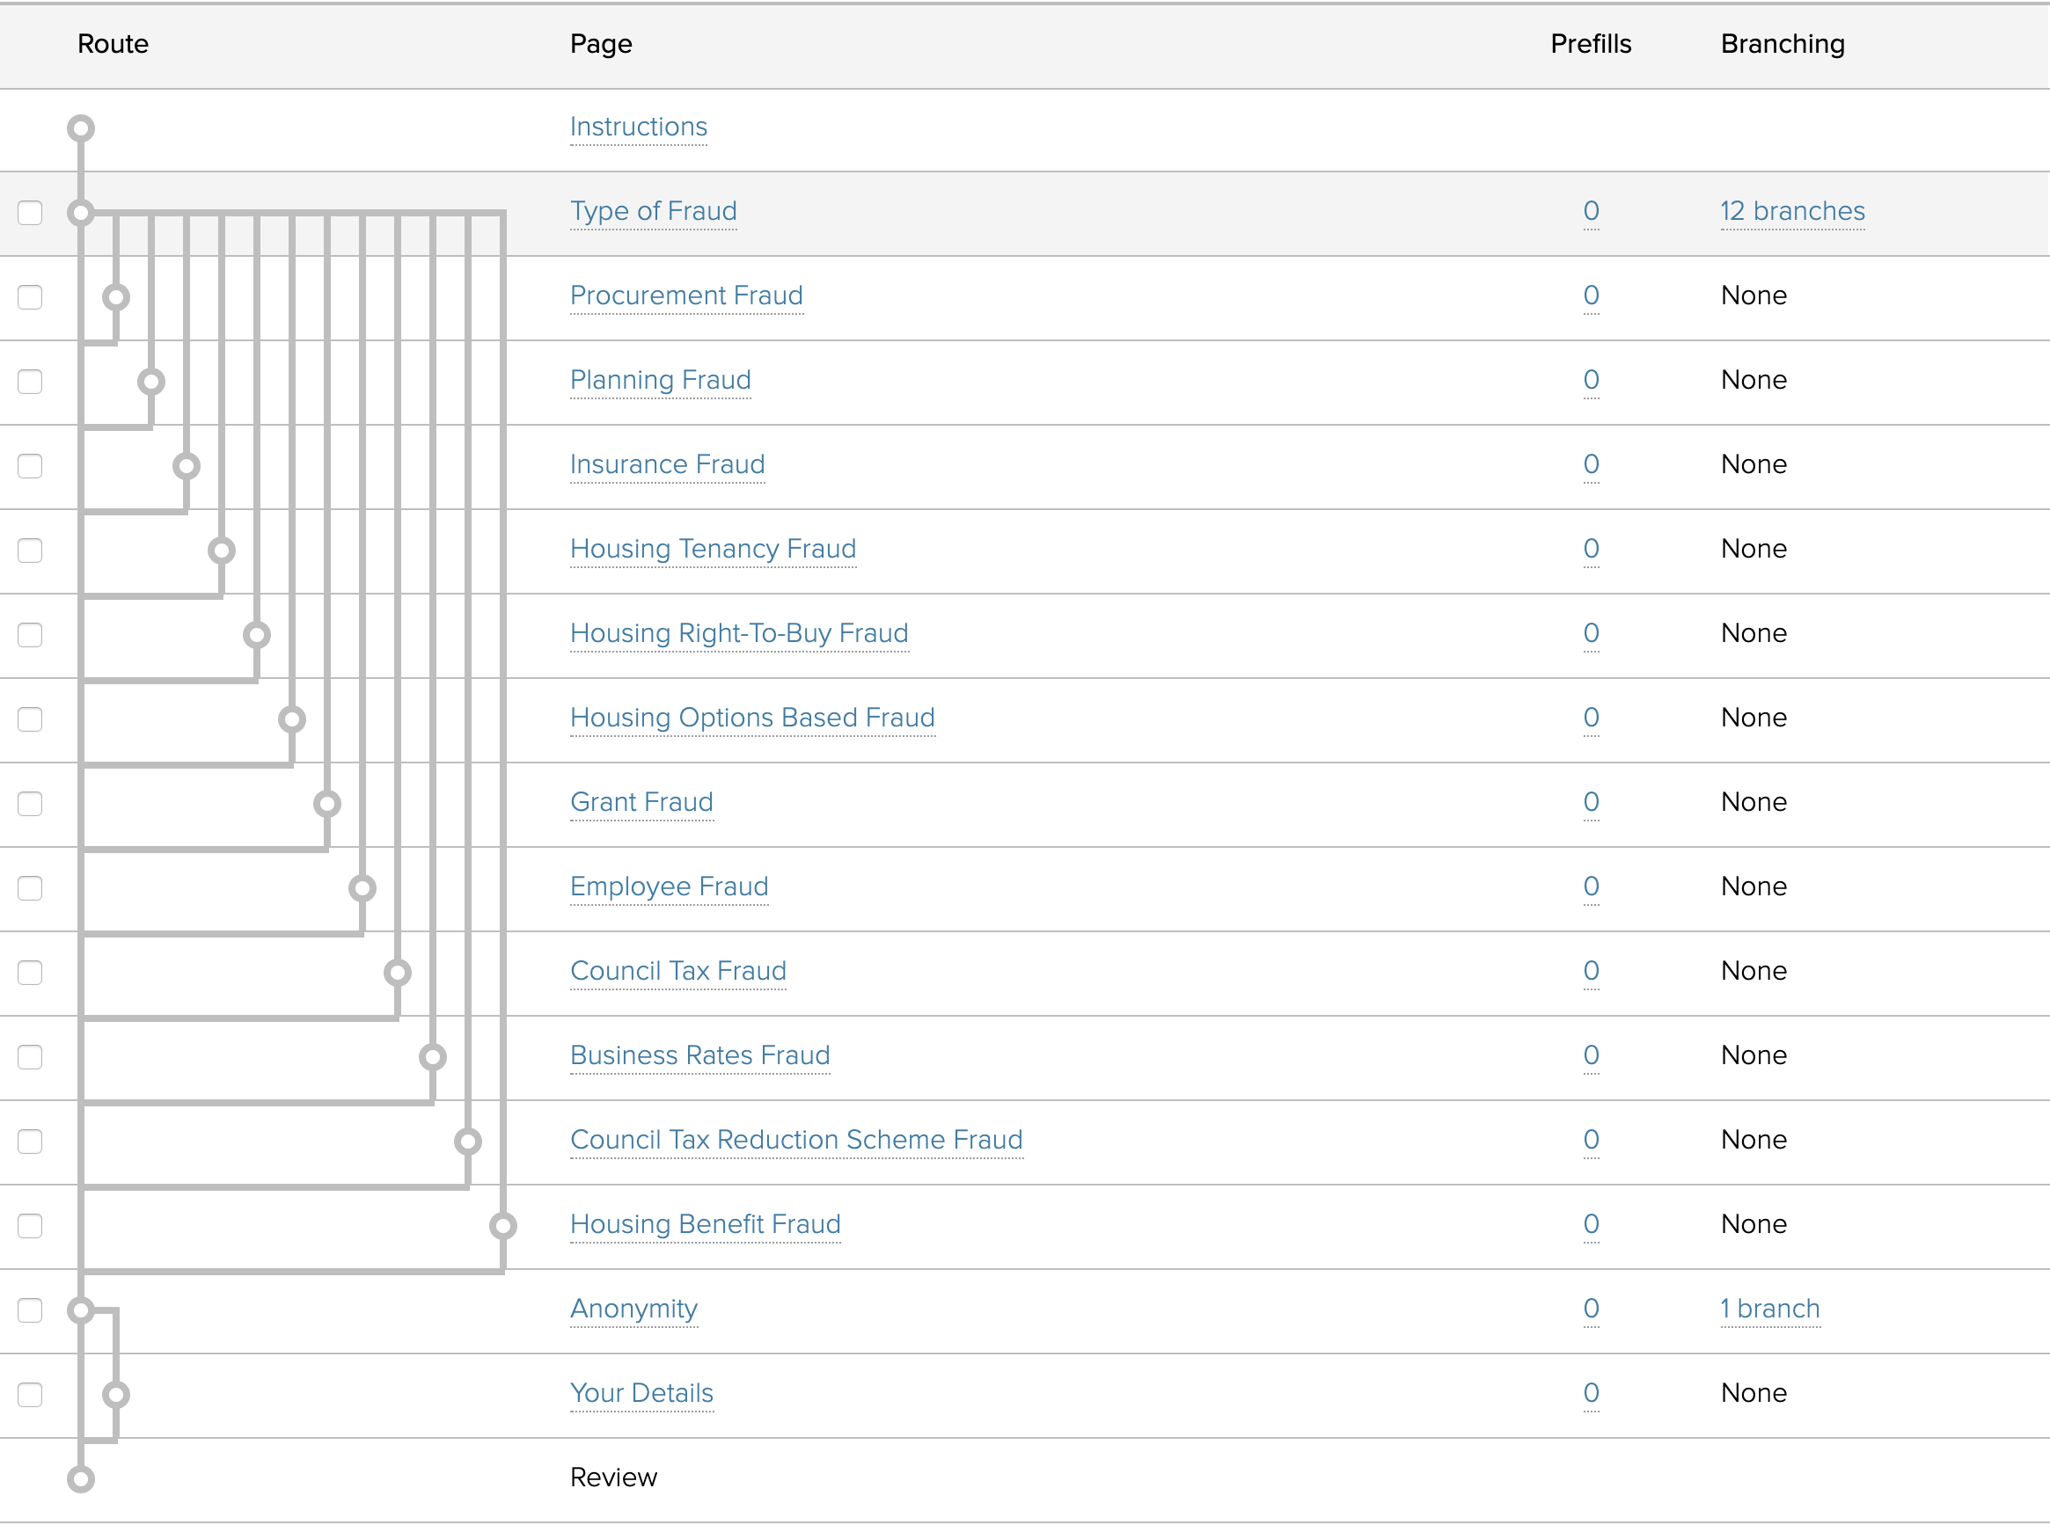
Task: Click the Instructions route node circle
Action: (81, 128)
